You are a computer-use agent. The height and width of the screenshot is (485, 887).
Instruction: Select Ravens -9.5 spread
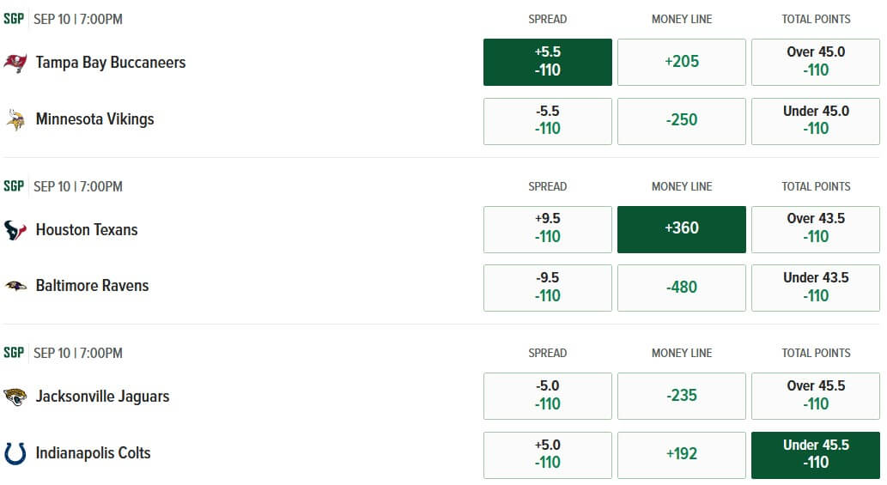tap(548, 288)
